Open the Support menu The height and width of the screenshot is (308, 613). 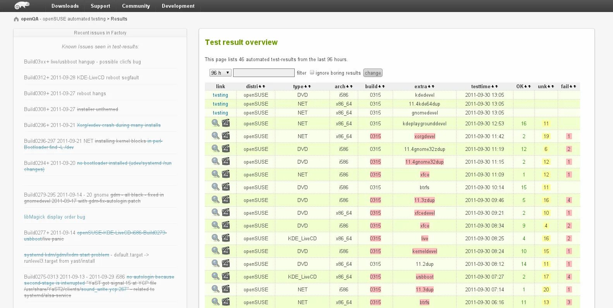click(x=100, y=6)
